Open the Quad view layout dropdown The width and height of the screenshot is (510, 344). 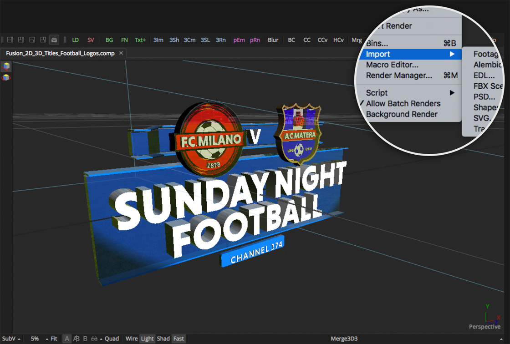point(112,339)
